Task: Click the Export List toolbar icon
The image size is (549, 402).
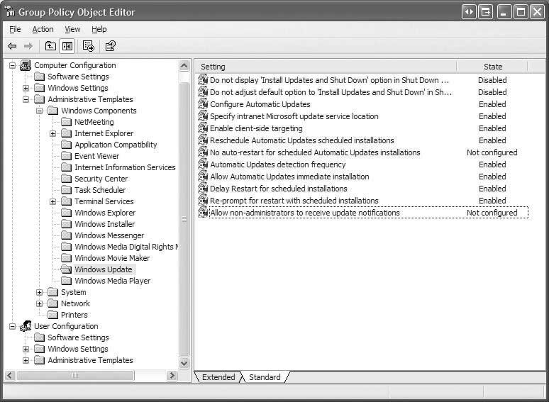Action: tap(89, 46)
